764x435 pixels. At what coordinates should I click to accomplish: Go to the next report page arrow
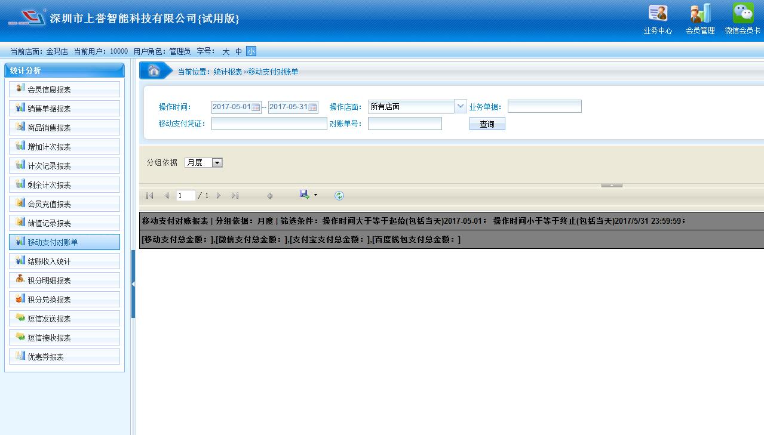219,196
